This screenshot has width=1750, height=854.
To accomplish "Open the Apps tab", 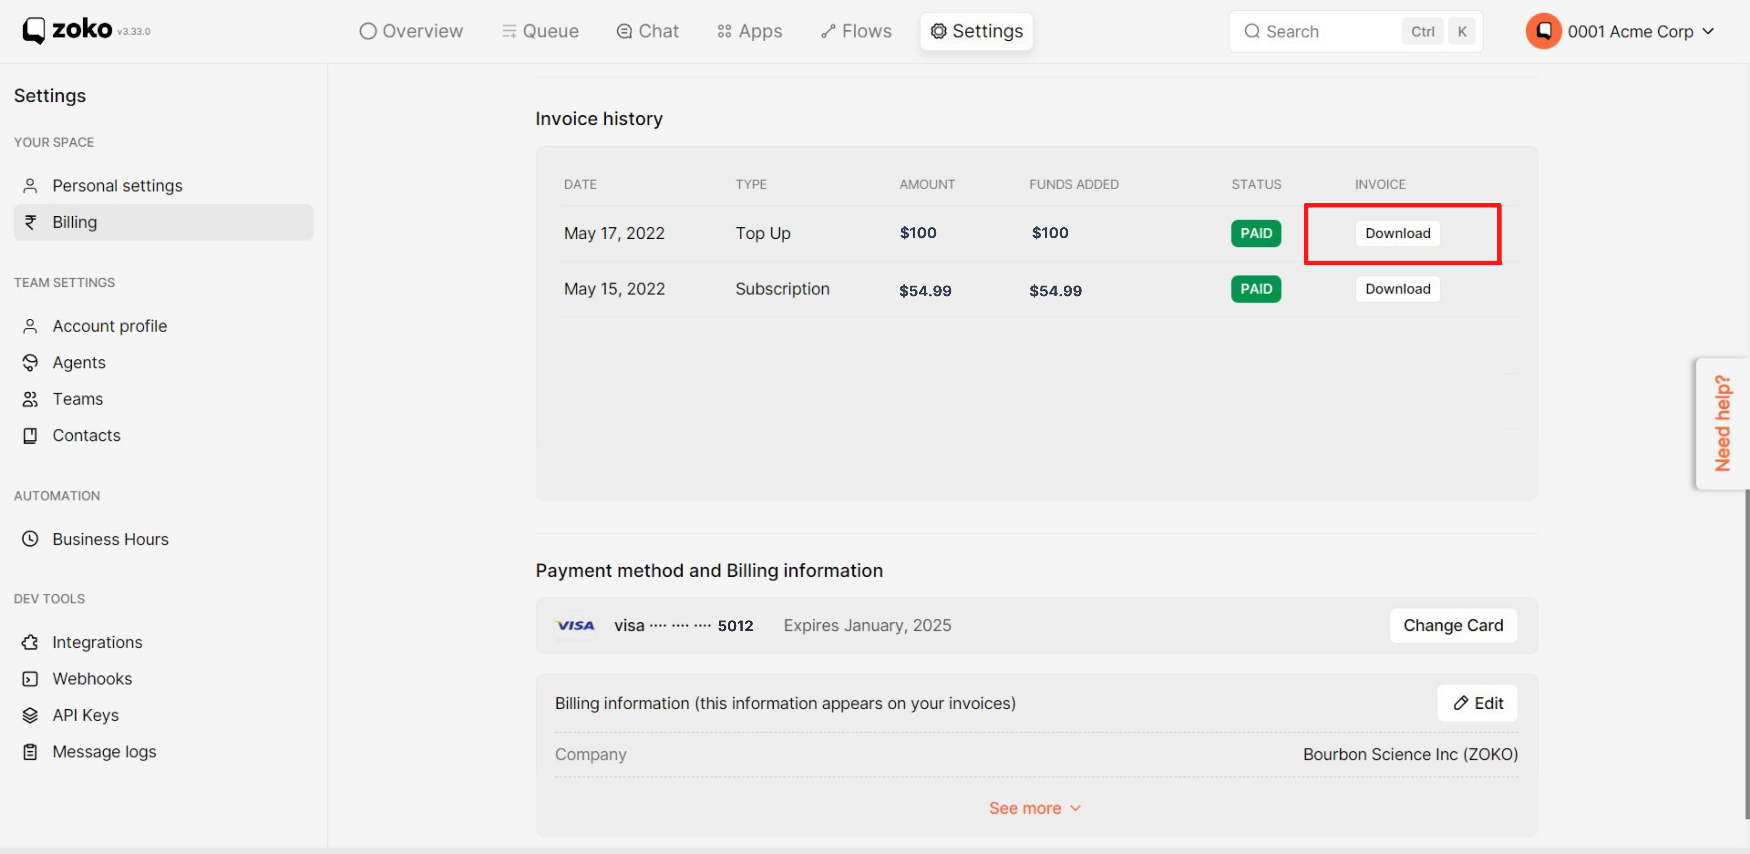I will (750, 31).
